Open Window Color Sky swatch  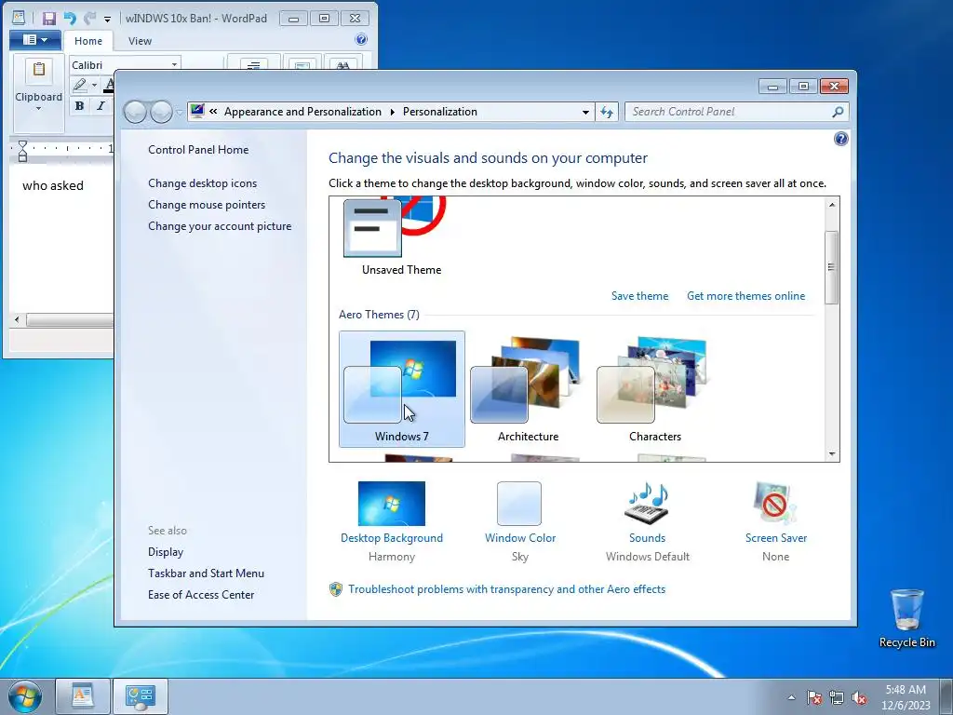tap(519, 504)
